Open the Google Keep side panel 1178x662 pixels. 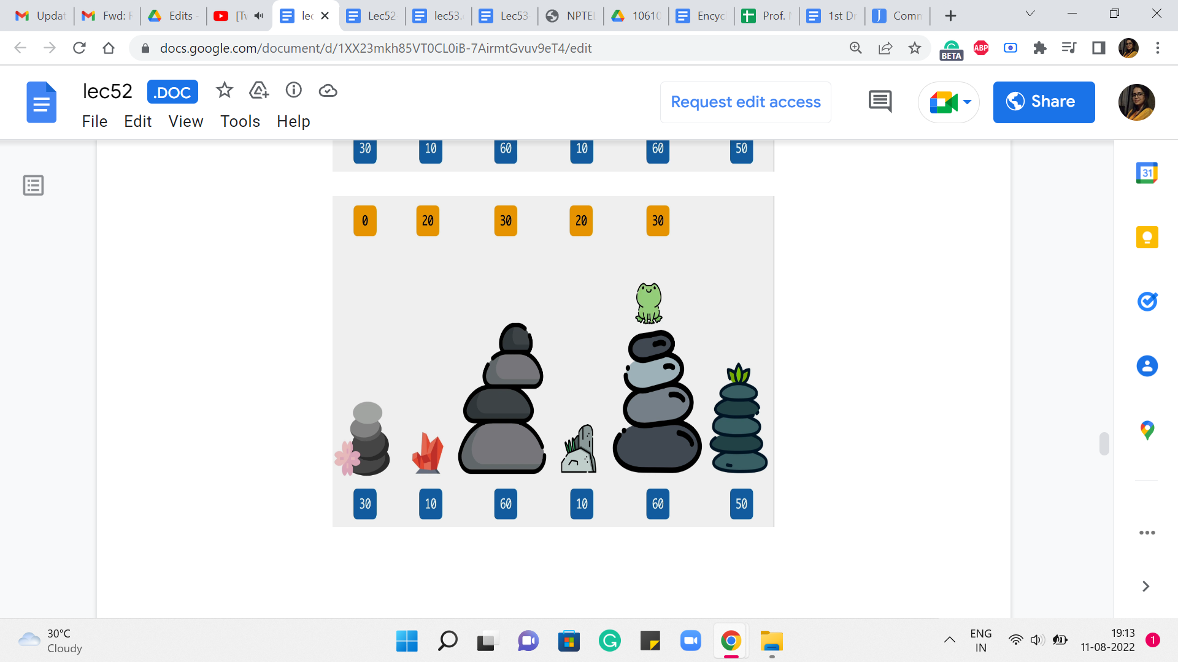(x=1147, y=237)
